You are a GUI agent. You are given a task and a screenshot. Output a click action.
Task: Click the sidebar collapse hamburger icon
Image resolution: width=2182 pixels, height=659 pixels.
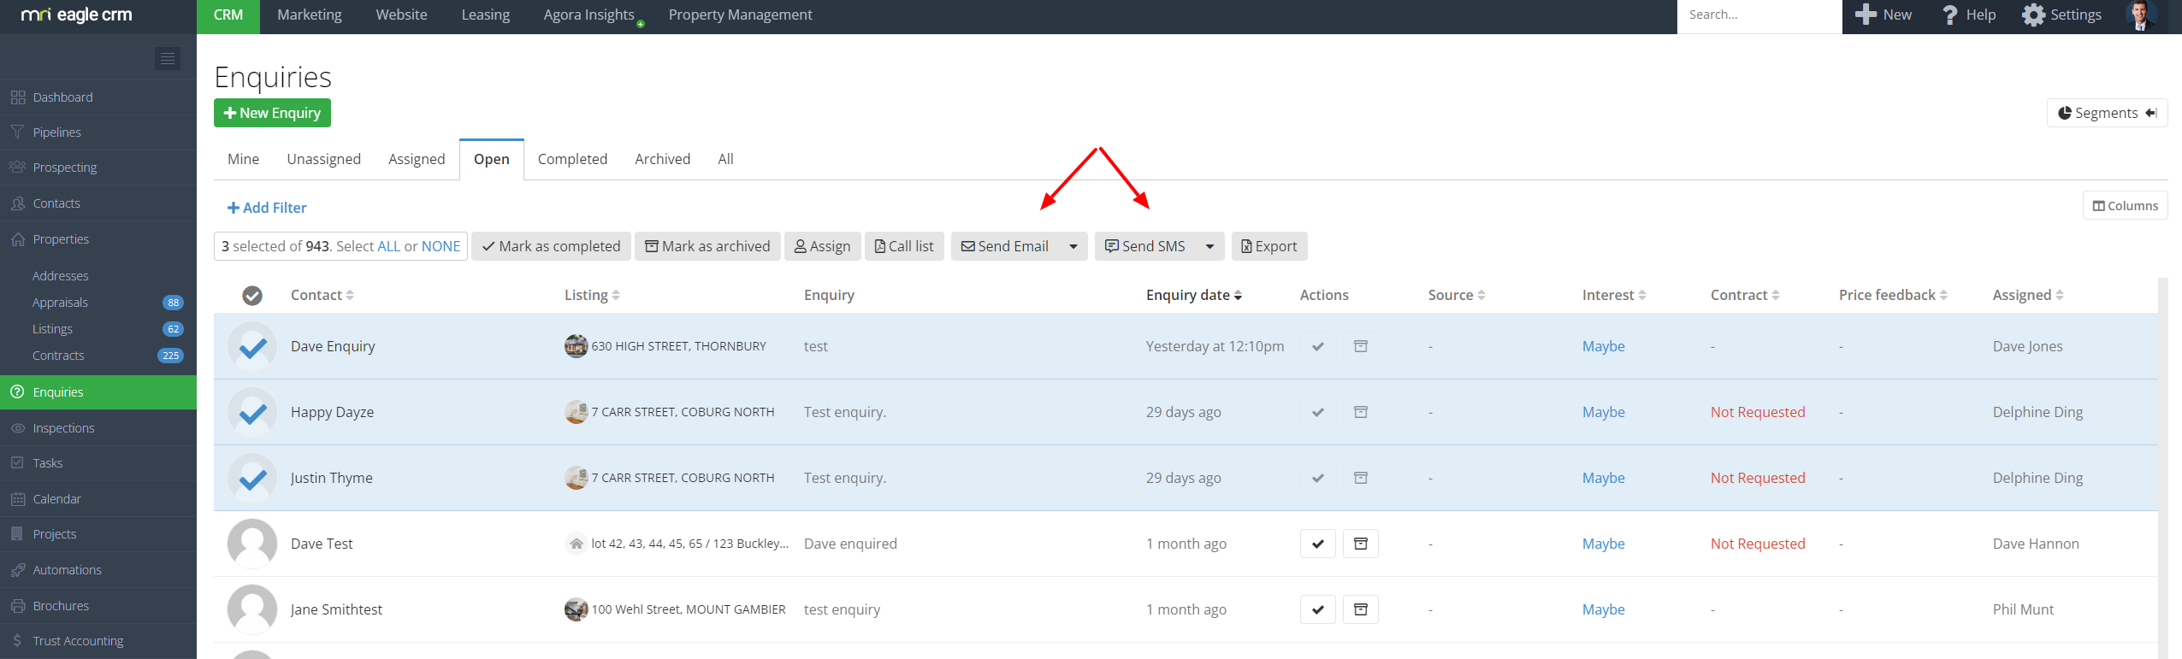168,58
